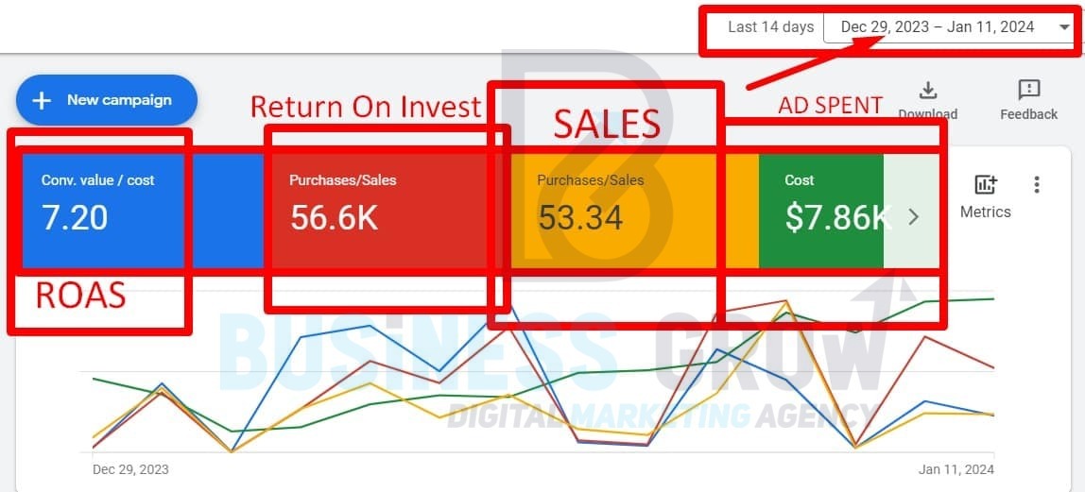Open the three-dot more options menu

pos(1036,184)
